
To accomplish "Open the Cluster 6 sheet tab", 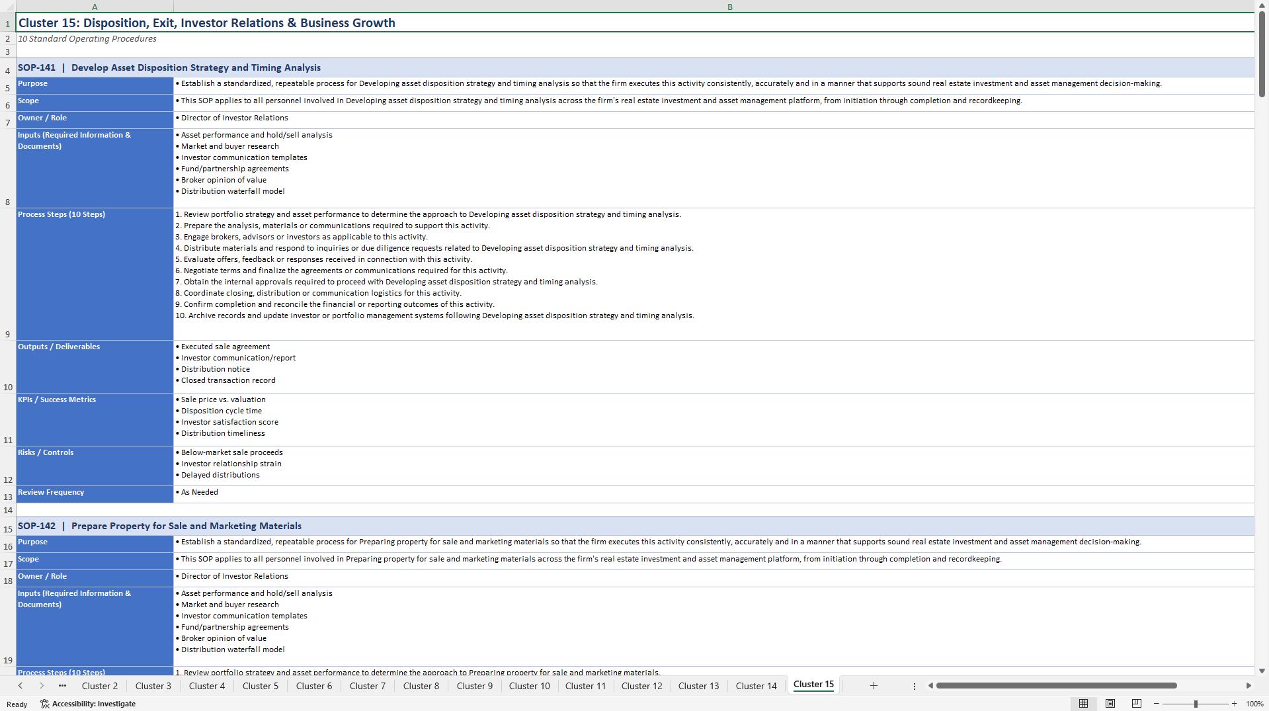I will 314,686.
